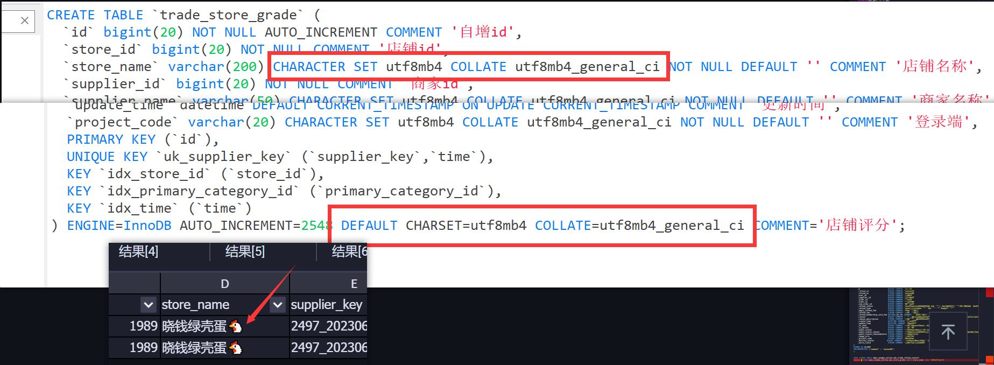Click the back-to-top arrow button
994x365 pixels.
[948, 332]
